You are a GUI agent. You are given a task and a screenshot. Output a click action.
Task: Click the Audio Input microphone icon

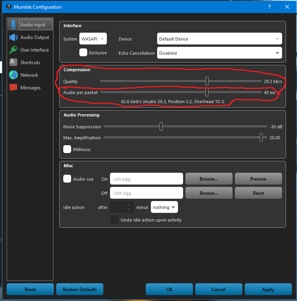[13, 24]
